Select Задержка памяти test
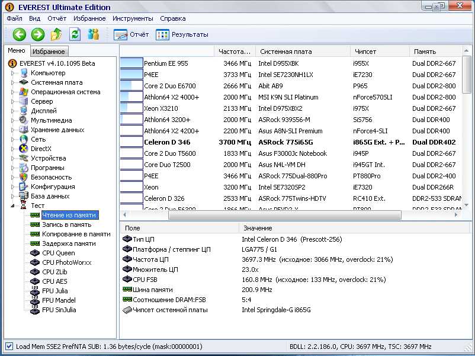 (69, 243)
